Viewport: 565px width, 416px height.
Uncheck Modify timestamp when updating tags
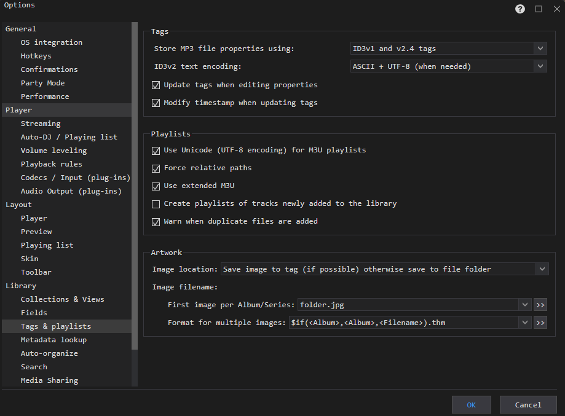tap(156, 103)
